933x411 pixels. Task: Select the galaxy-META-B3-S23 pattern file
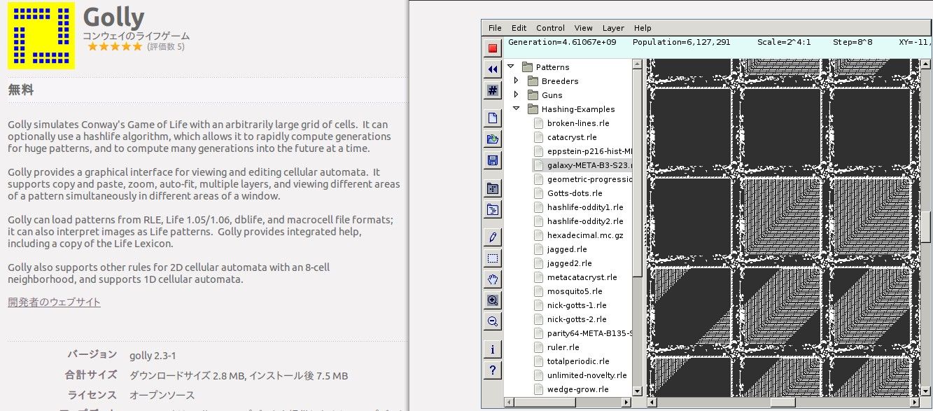(589, 165)
